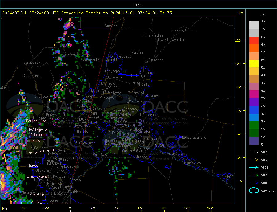Image resolution: width=277 pixels, height=212 pixels.
Task: Click the white VBCP arrow legend icon
Action: (x=254, y=152)
